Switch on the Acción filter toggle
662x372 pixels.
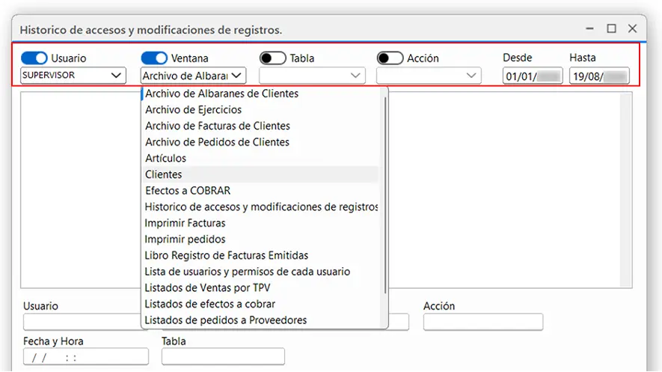click(x=390, y=58)
